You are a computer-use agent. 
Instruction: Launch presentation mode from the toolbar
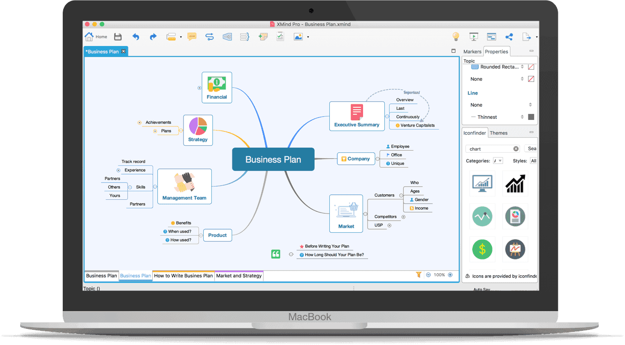click(x=473, y=36)
